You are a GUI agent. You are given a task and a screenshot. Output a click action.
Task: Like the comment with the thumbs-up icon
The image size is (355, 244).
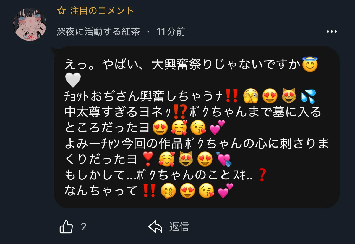pos(66,227)
